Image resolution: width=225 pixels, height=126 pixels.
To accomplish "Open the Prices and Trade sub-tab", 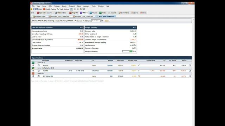I will pos(39,16).
